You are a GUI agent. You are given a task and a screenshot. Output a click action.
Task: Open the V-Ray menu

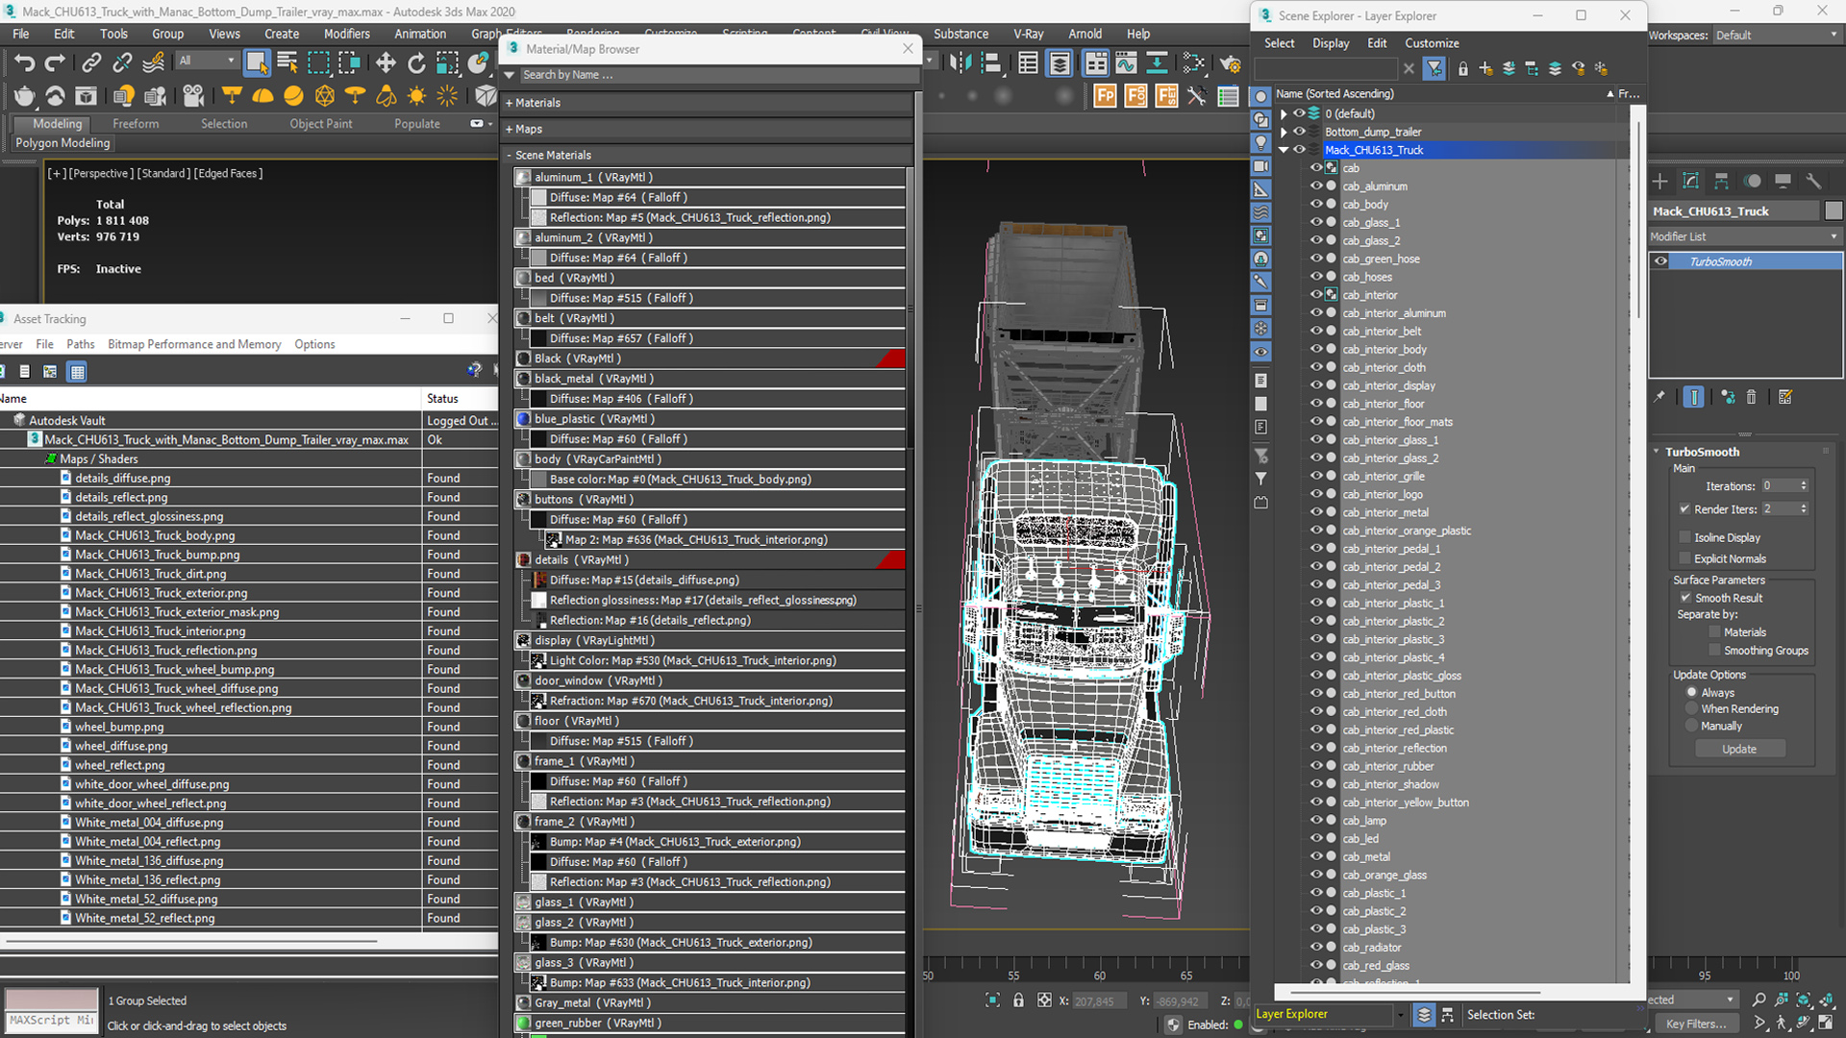1028,34
